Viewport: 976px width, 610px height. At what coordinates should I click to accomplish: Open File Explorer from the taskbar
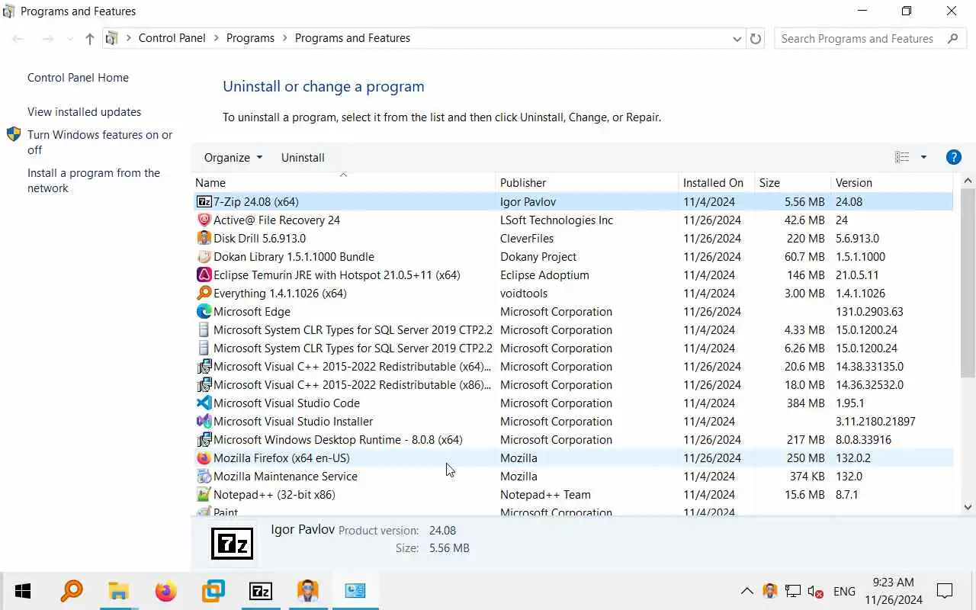point(118,591)
